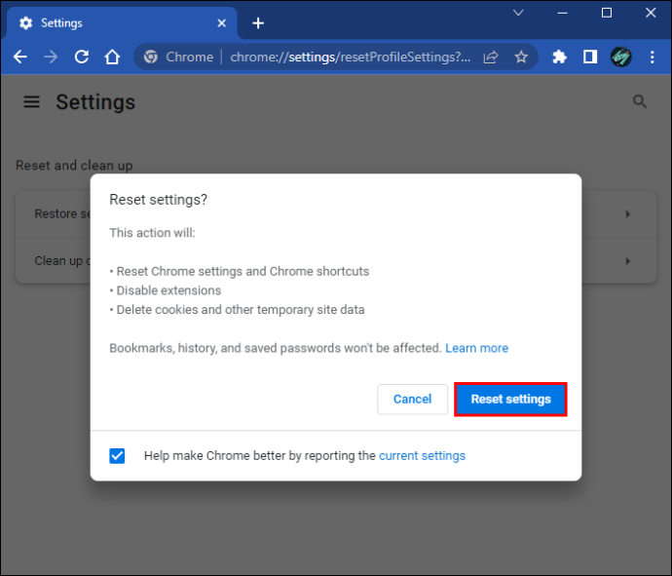Open Chrome's three-dot menu
The width and height of the screenshot is (672, 576).
(652, 57)
